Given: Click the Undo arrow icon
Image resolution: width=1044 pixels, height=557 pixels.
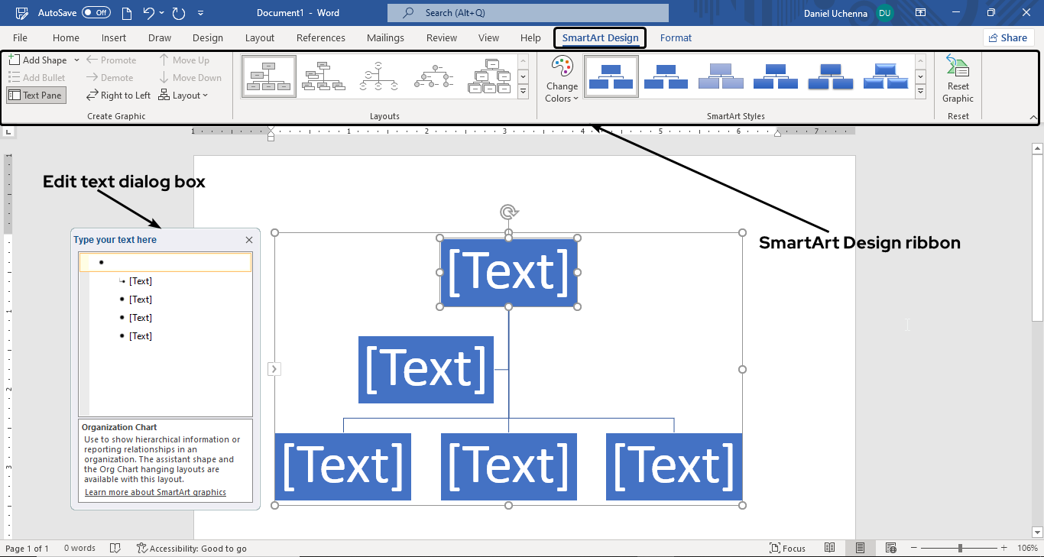Looking at the screenshot, I should click(148, 13).
